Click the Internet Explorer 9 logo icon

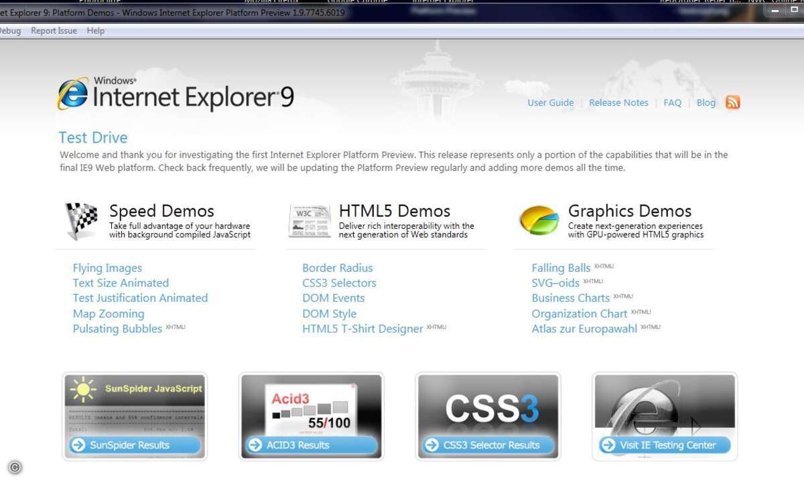(74, 93)
